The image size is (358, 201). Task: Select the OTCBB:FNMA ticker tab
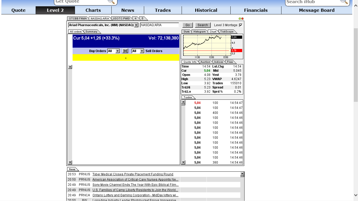pyautogui.click(x=77, y=18)
